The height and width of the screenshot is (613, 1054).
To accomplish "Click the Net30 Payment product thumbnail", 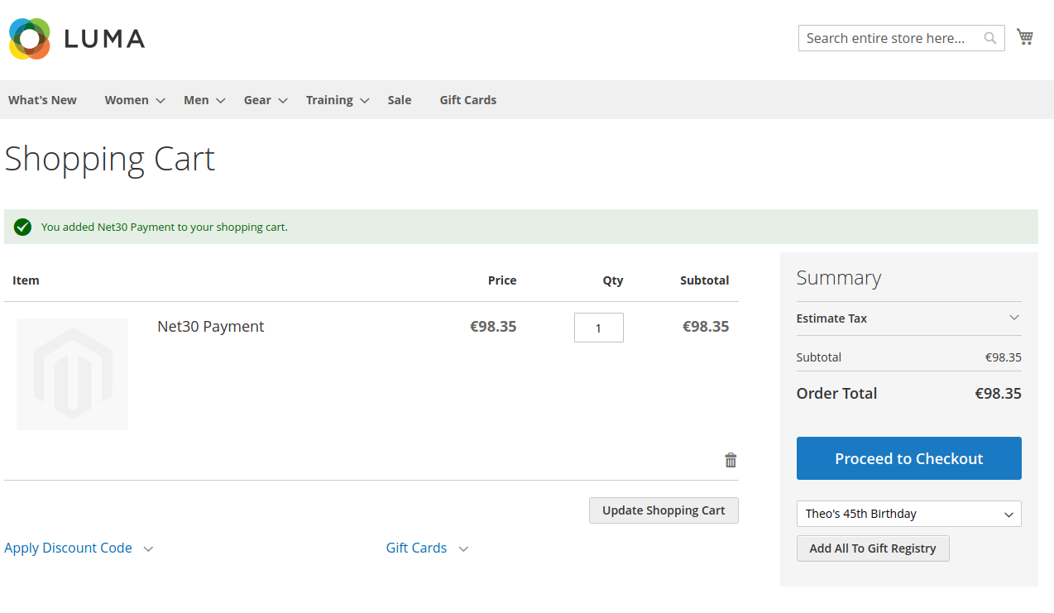I will pos(72,374).
